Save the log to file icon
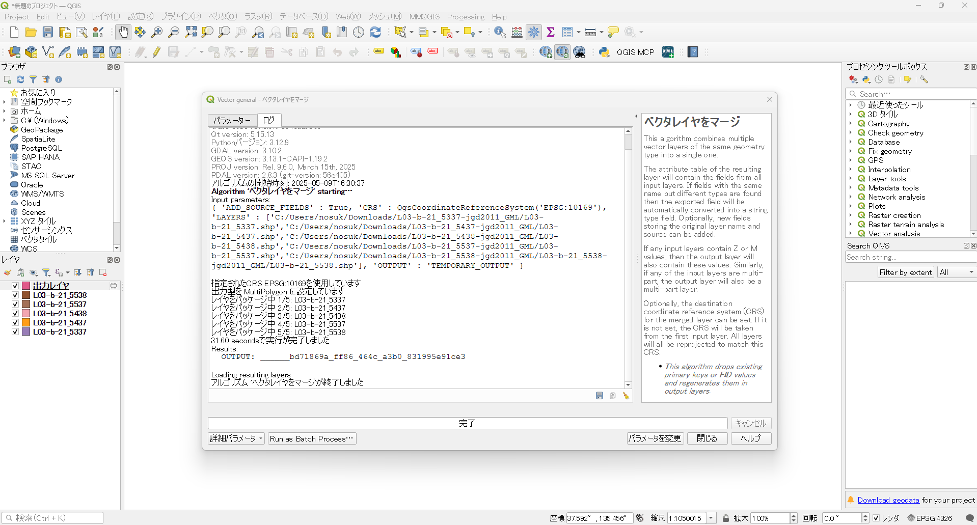Image resolution: width=977 pixels, height=525 pixels. (600, 396)
